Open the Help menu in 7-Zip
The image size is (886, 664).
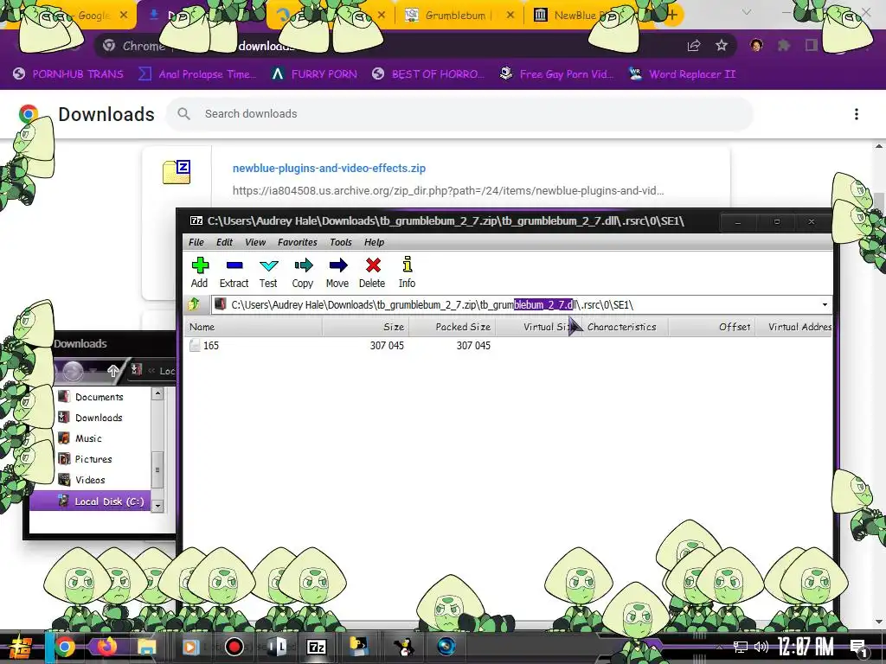pyautogui.click(x=374, y=242)
